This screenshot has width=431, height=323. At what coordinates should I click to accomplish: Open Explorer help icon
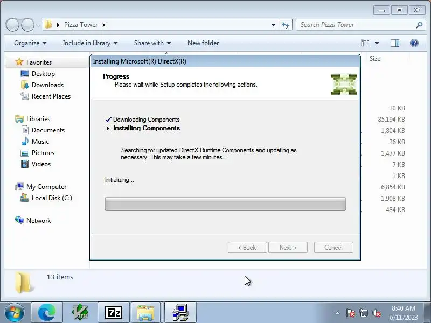click(414, 43)
